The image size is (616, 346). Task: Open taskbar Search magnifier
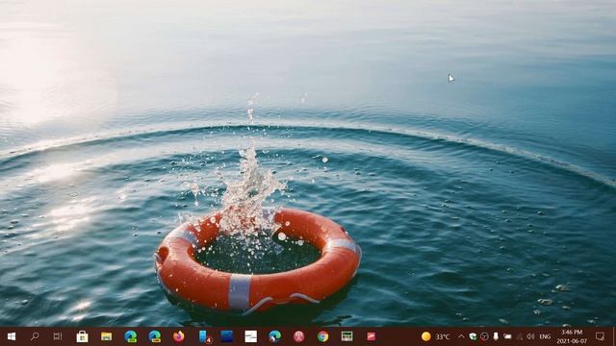tap(35, 336)
